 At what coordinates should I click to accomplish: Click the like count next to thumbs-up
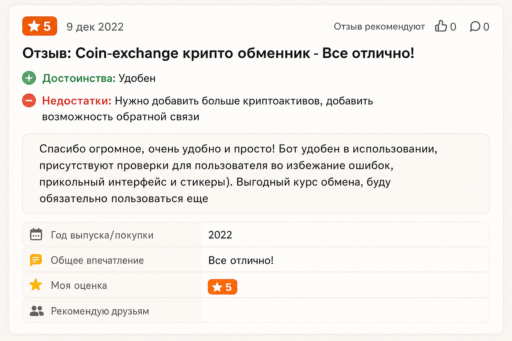pos(453,27)
